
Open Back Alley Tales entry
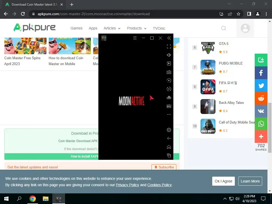click(231, 103)
